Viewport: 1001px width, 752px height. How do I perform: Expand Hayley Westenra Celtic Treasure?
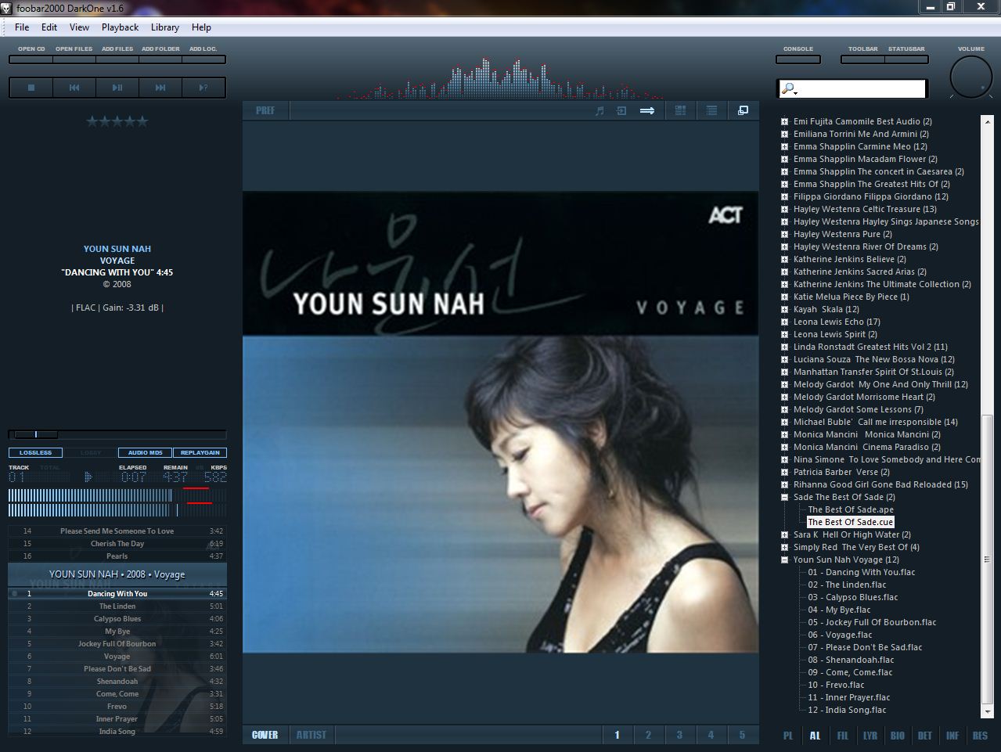784,209
